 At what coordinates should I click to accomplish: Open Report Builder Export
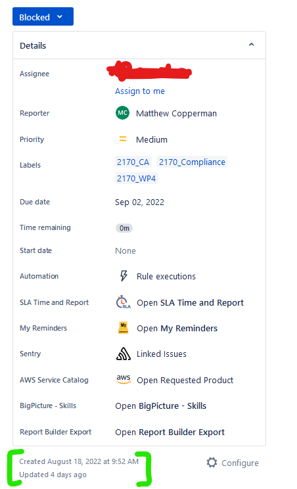[x=170, y=432]
